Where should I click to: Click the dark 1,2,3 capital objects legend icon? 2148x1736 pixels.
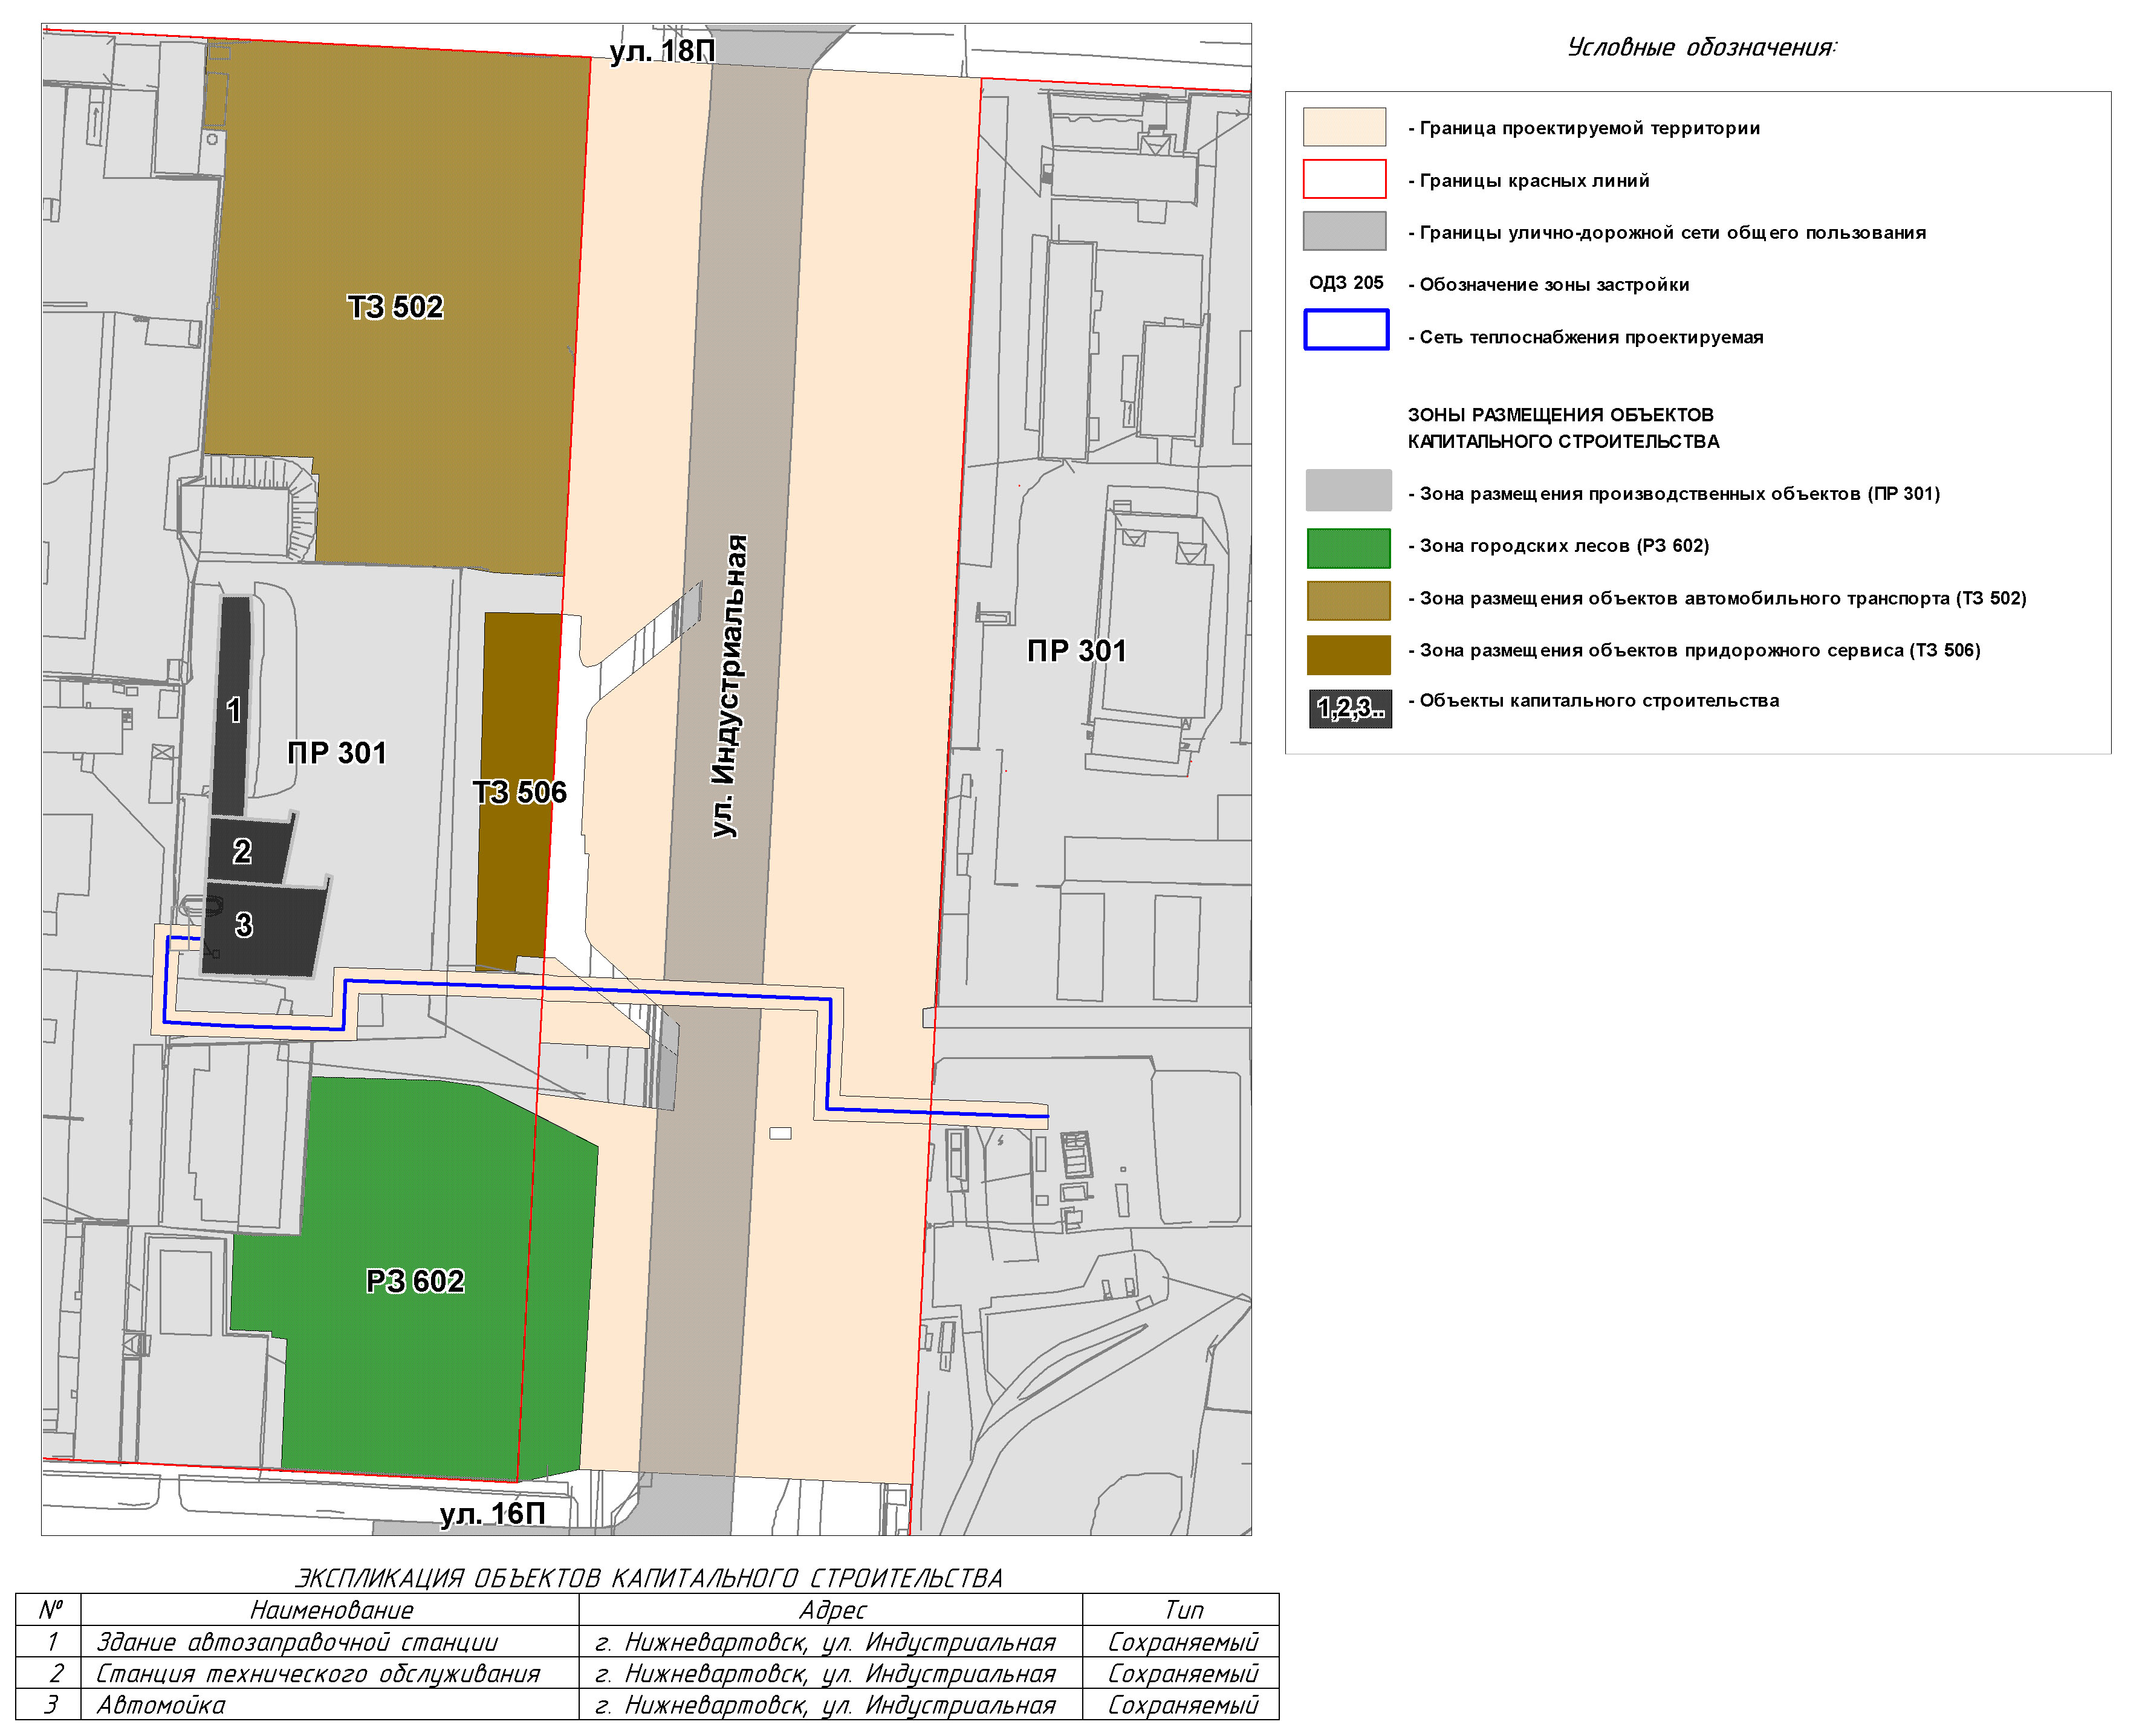[x=1350, y=709]
